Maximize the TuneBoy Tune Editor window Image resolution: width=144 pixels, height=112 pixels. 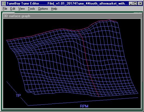click(x=135, y=4)
